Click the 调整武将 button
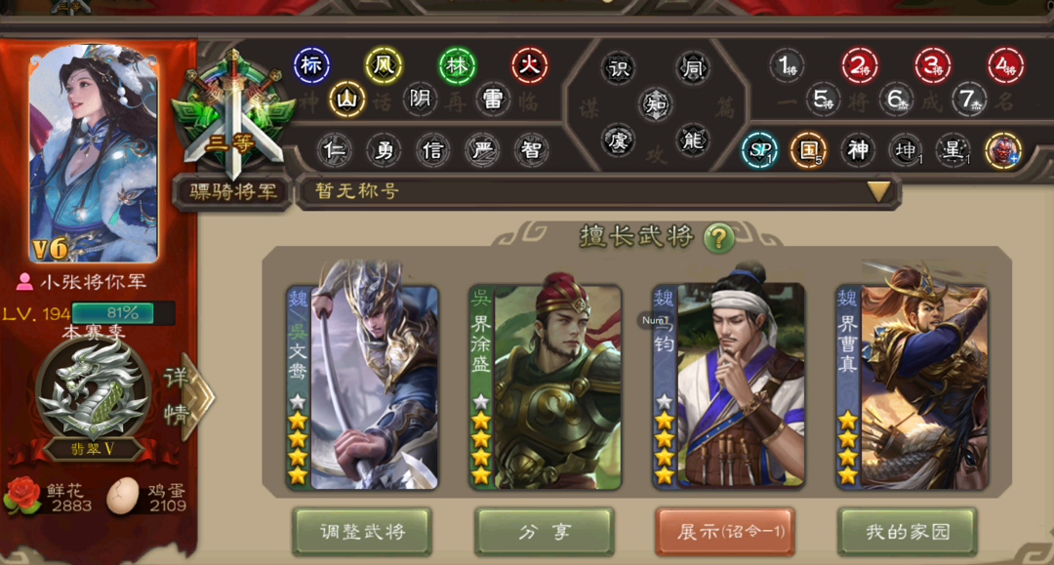 [362, 532]
